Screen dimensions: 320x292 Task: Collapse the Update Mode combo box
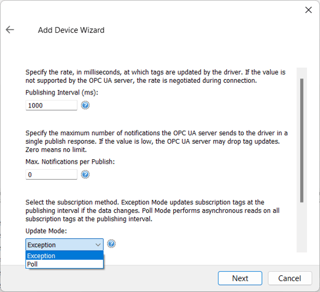click(x=64, y=244)
